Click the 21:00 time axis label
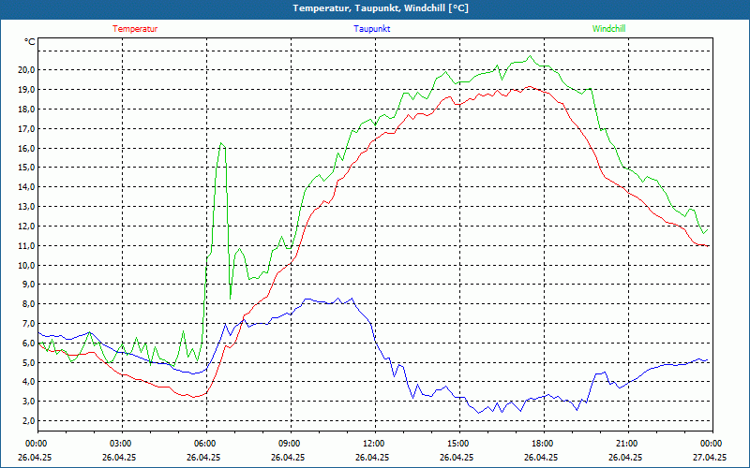The image size is (750, 468). 625,444
